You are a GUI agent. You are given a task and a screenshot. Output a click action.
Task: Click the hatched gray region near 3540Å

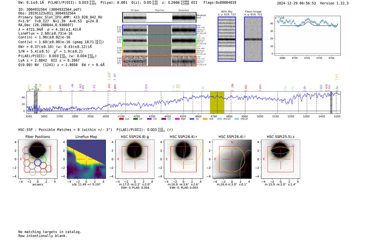click(36, 102)
